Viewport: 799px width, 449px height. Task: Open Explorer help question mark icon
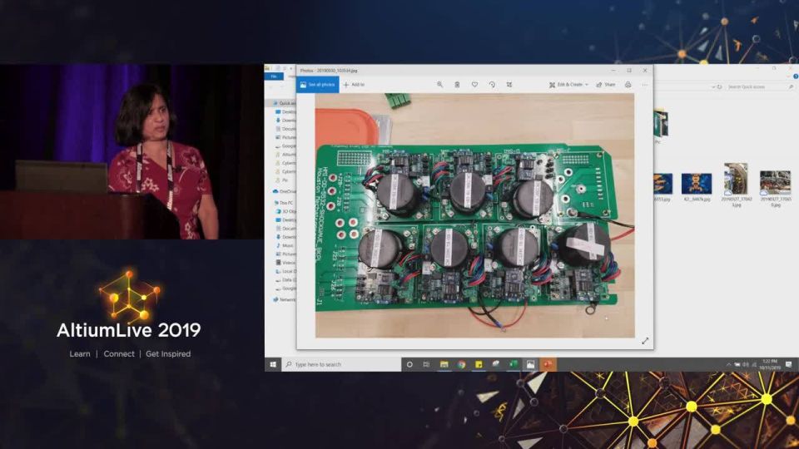point(796,76)
